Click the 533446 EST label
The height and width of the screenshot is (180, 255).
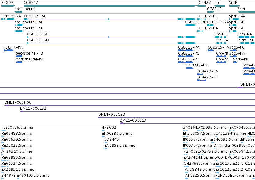coord(111,140)
